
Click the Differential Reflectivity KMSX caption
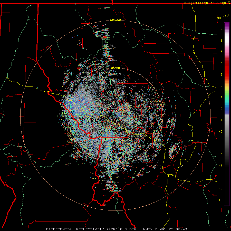(117, 229)
